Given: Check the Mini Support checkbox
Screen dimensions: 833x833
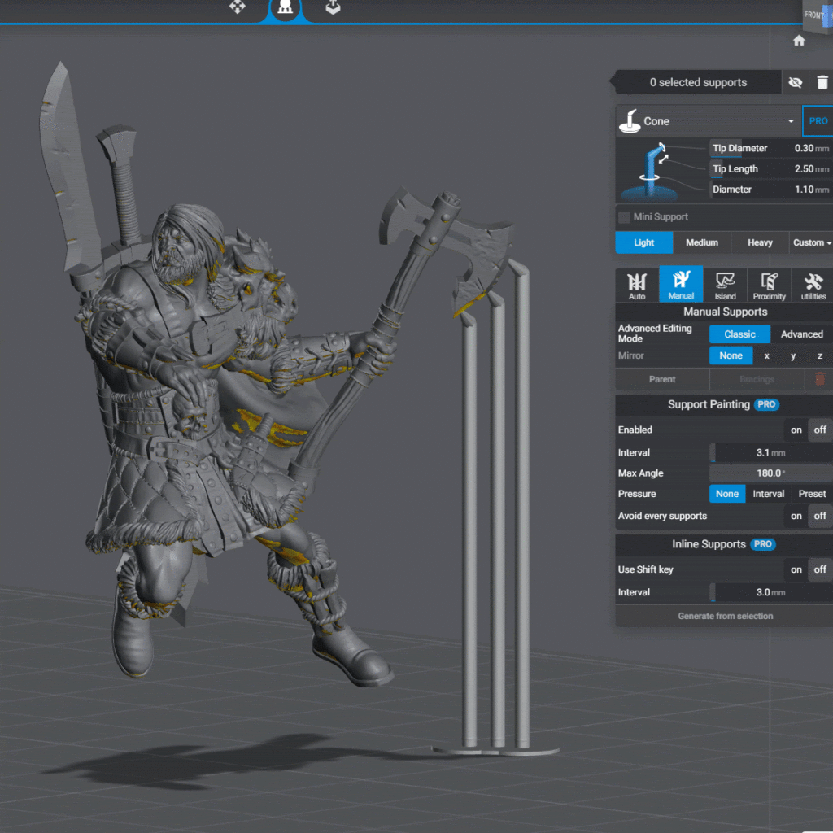Looking at the screenshot, I should [624, 217].
